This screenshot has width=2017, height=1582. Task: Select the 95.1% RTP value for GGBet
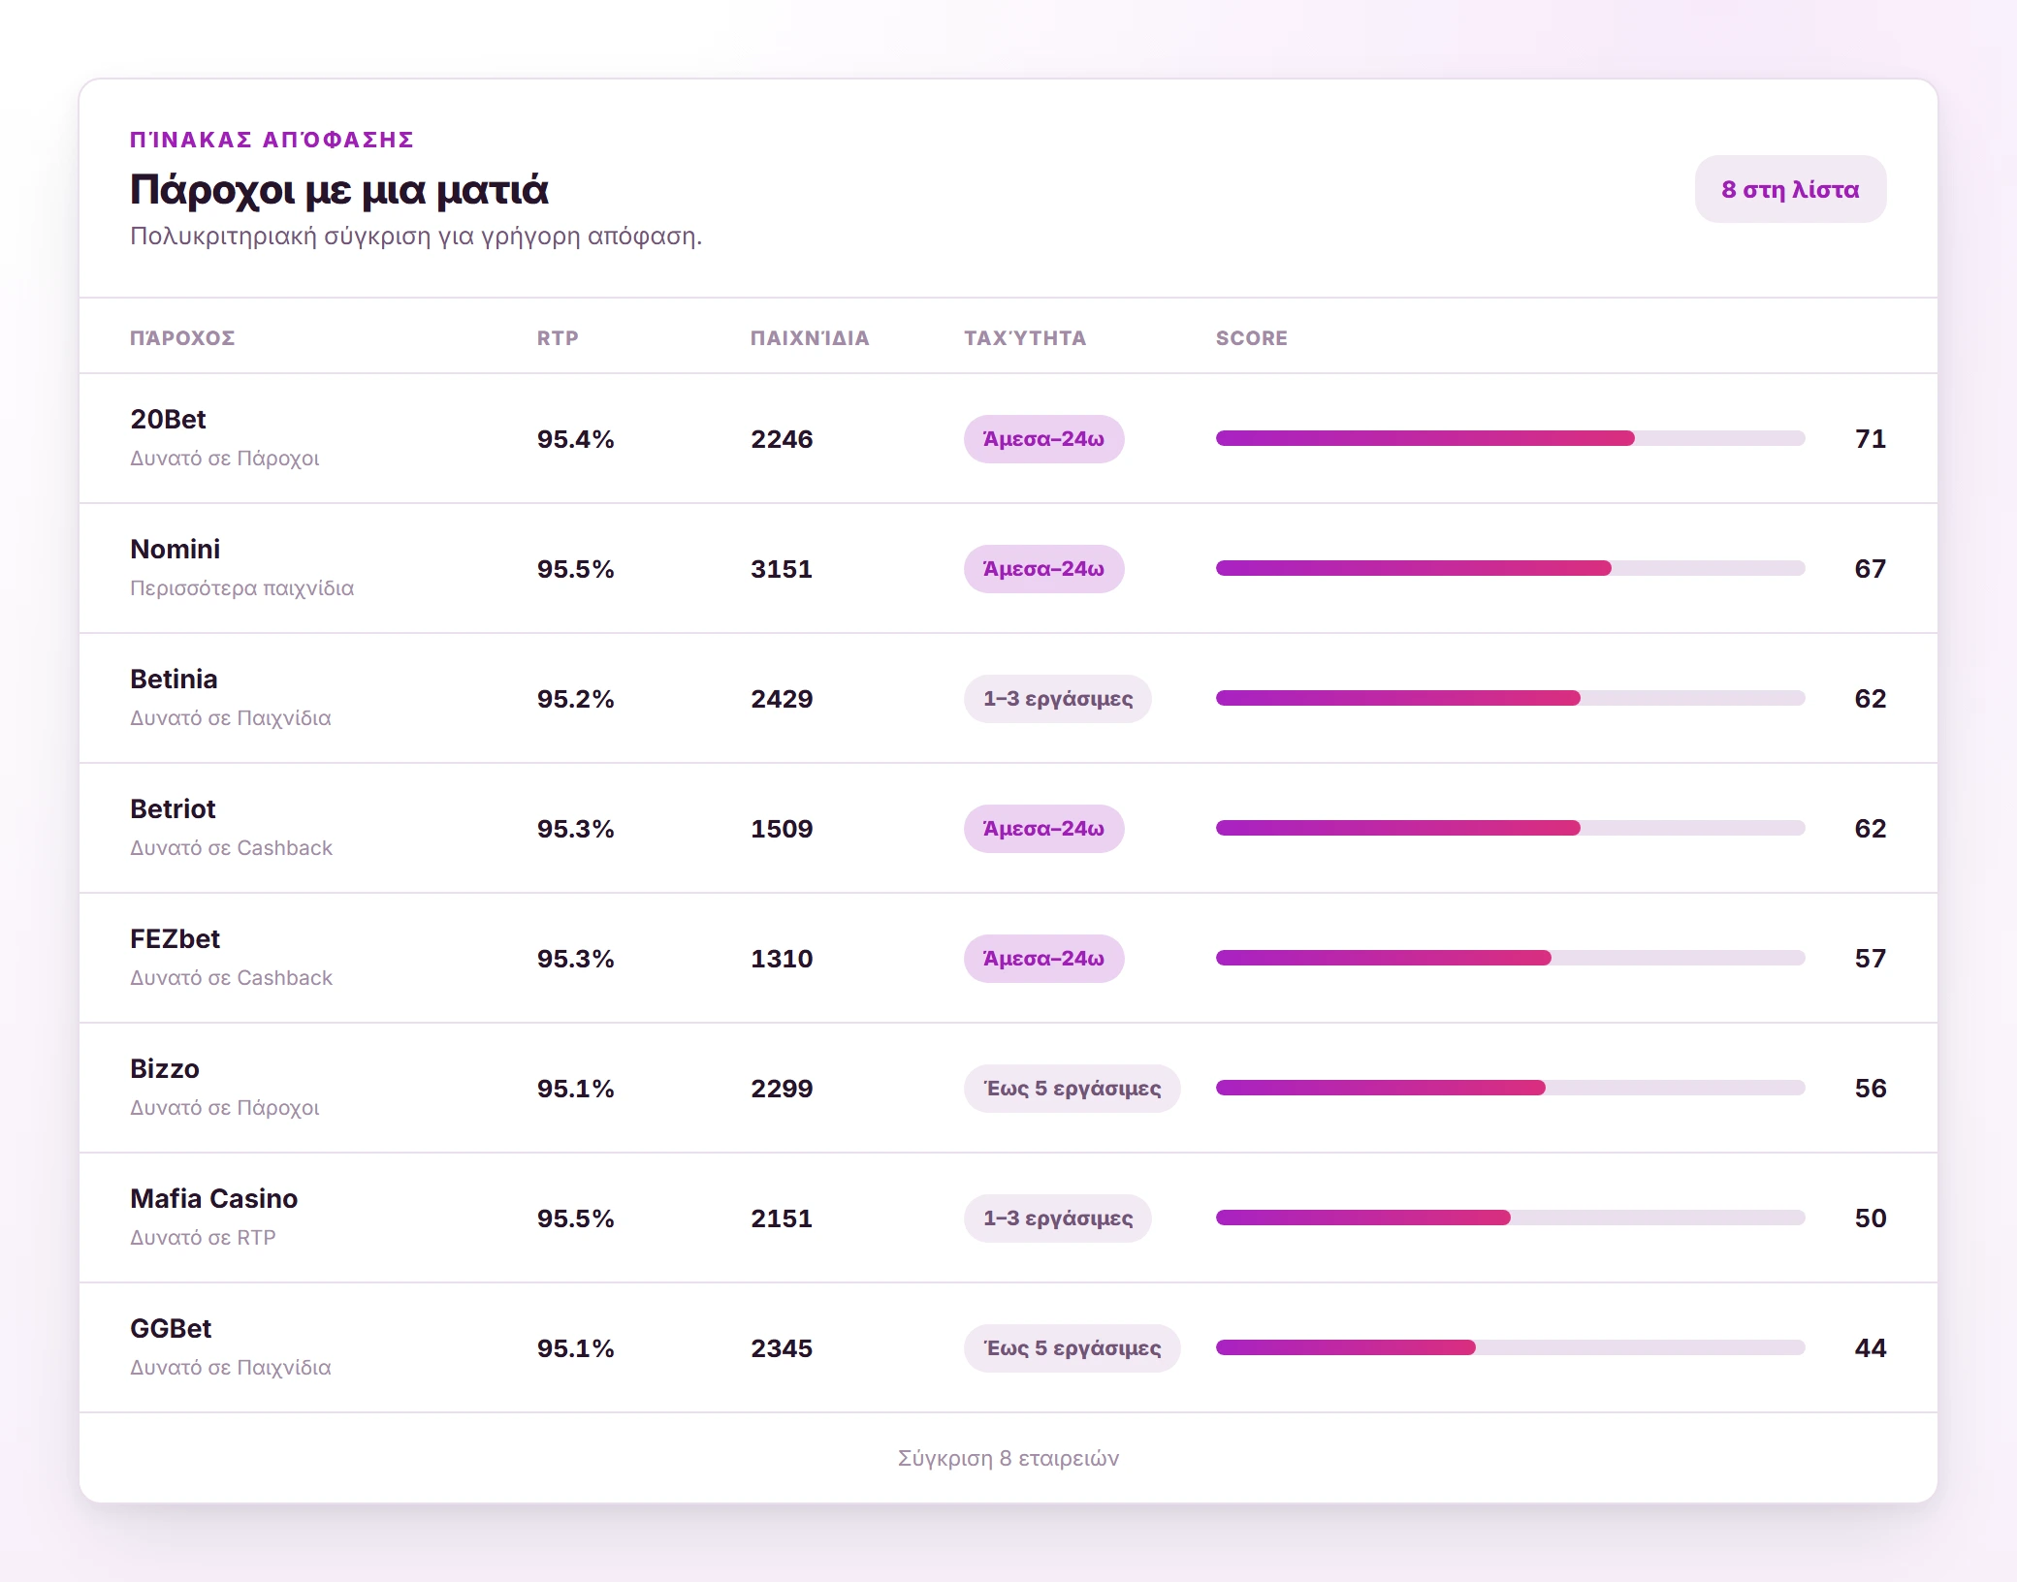[576, 1348]
